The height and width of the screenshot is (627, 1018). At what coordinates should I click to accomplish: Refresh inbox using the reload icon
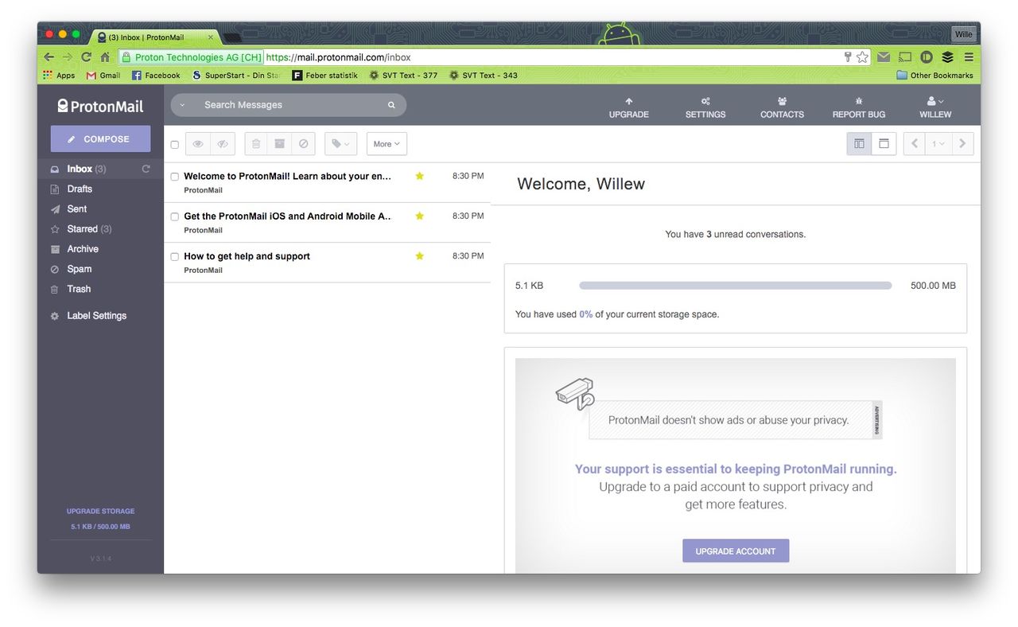[146, 169]
